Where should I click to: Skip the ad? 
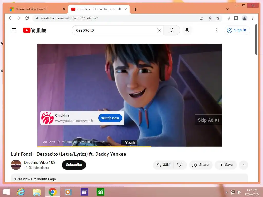[x=208, y=120]
